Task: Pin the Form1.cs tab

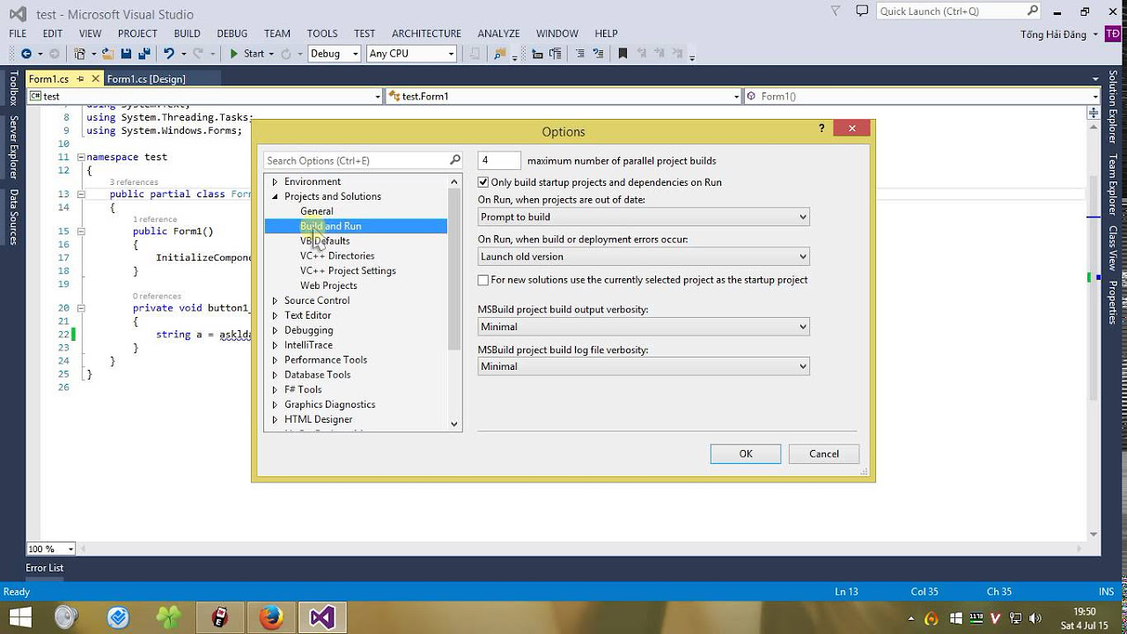Action: 80,79
